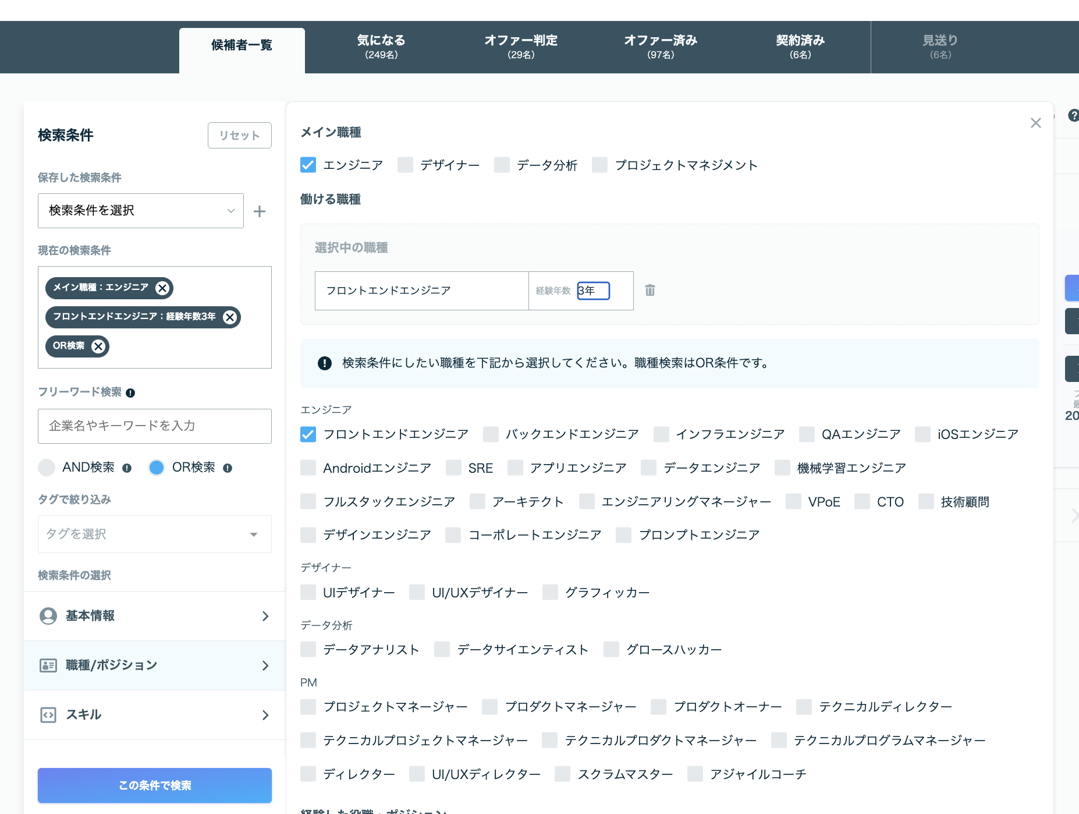The width and height of the screenshot is (1079, 814).
Task: Delete the selected フロントエンドエンジニア job row
Action: 650,290
